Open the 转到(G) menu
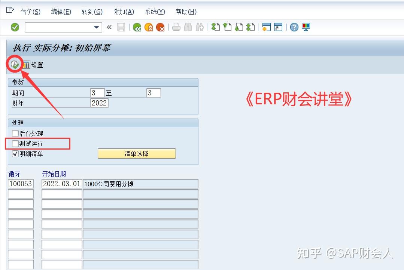The height and width of the screenshot is (270, 404). 92,12
